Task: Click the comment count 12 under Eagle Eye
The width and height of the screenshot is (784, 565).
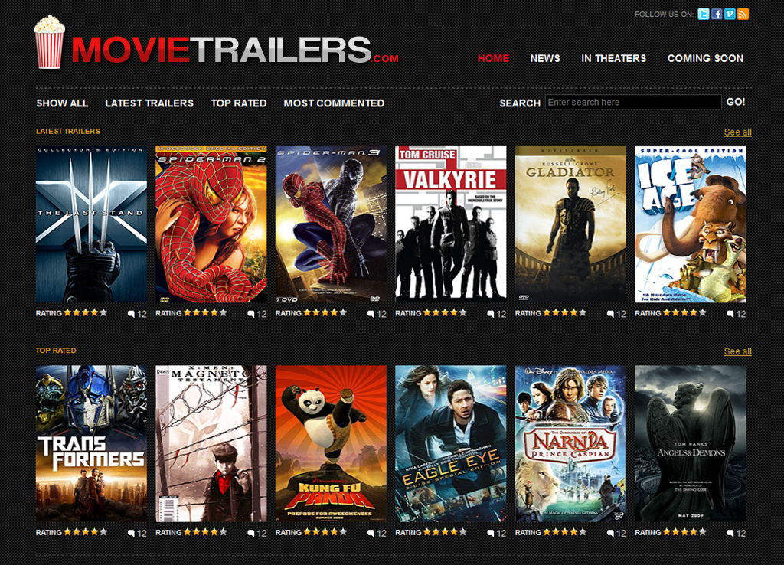Action: pyautogui.click(x=501, y=534)
